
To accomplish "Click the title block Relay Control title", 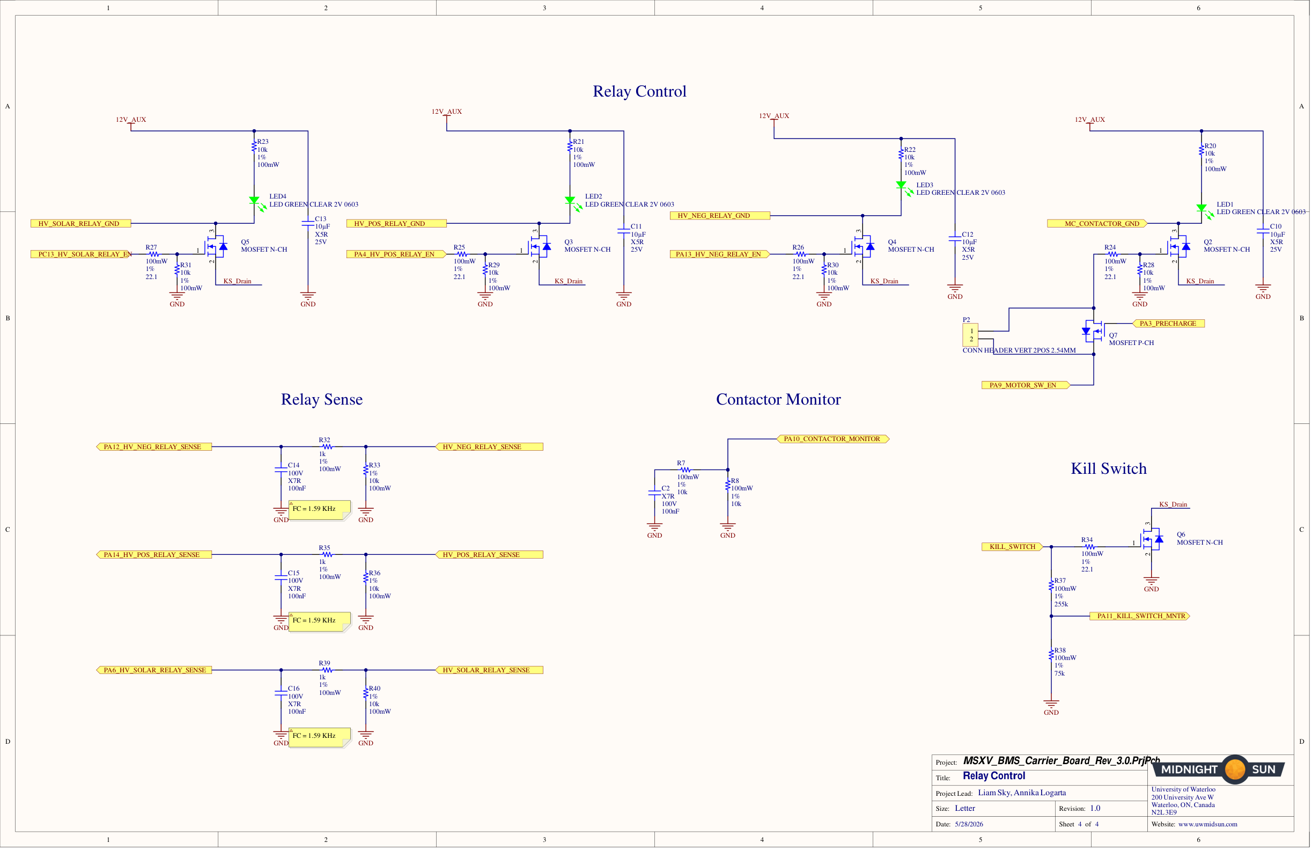I will point(994,776).
